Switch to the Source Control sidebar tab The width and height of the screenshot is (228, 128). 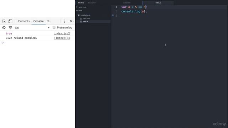(92, 3)
